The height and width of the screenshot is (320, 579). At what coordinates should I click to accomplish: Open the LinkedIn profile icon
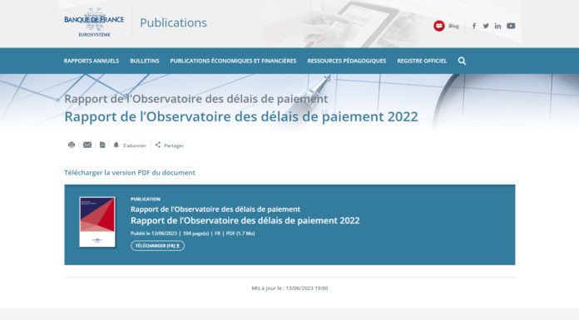[x=497, y=26]
